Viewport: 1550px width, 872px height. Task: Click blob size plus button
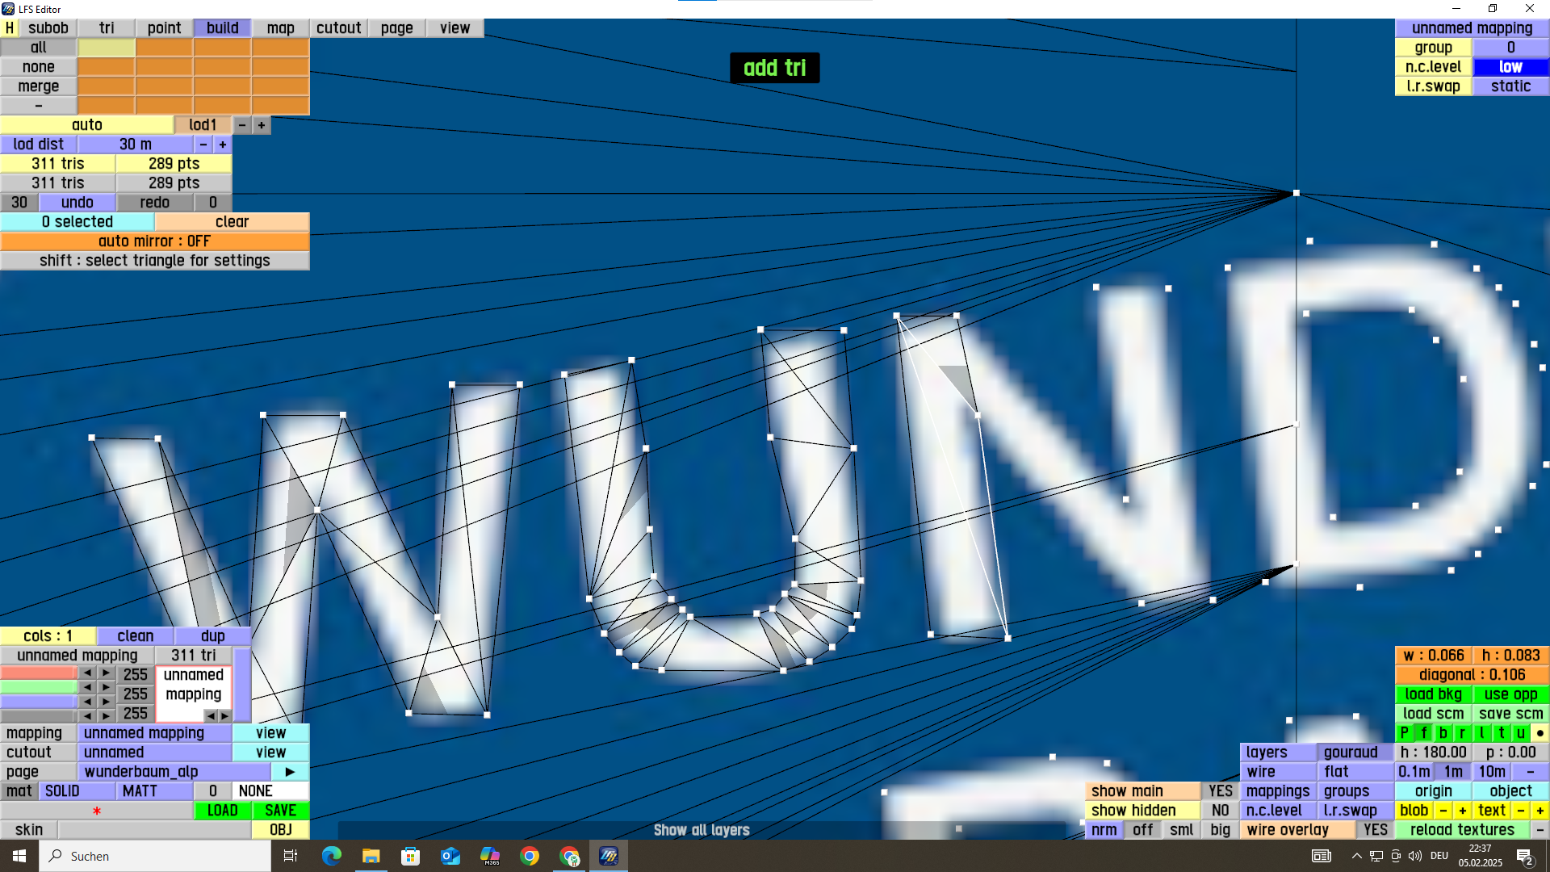(1463, 811)
